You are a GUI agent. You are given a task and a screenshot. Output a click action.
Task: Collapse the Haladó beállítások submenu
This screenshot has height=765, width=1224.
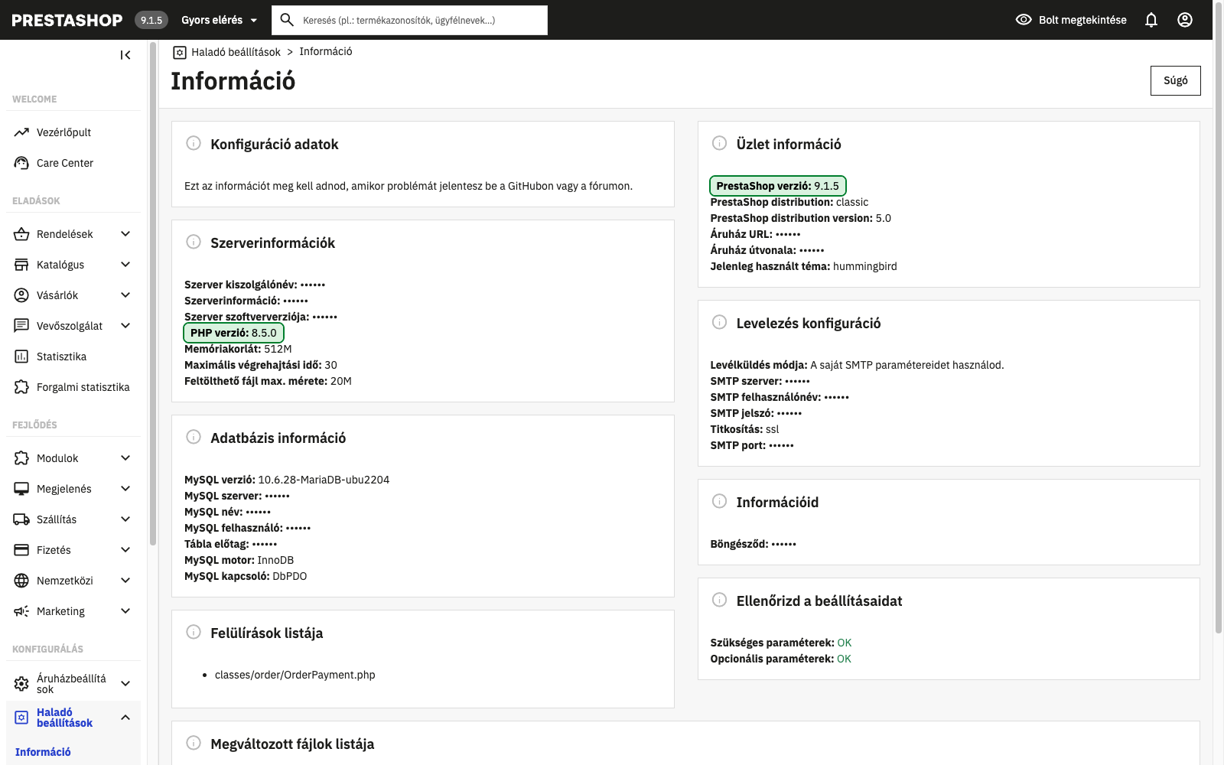pos(125,718)
